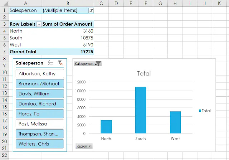The height and width of the screenshot is (160, 229).
Task: Select row 1 header
Action: [x=4, y=10]
